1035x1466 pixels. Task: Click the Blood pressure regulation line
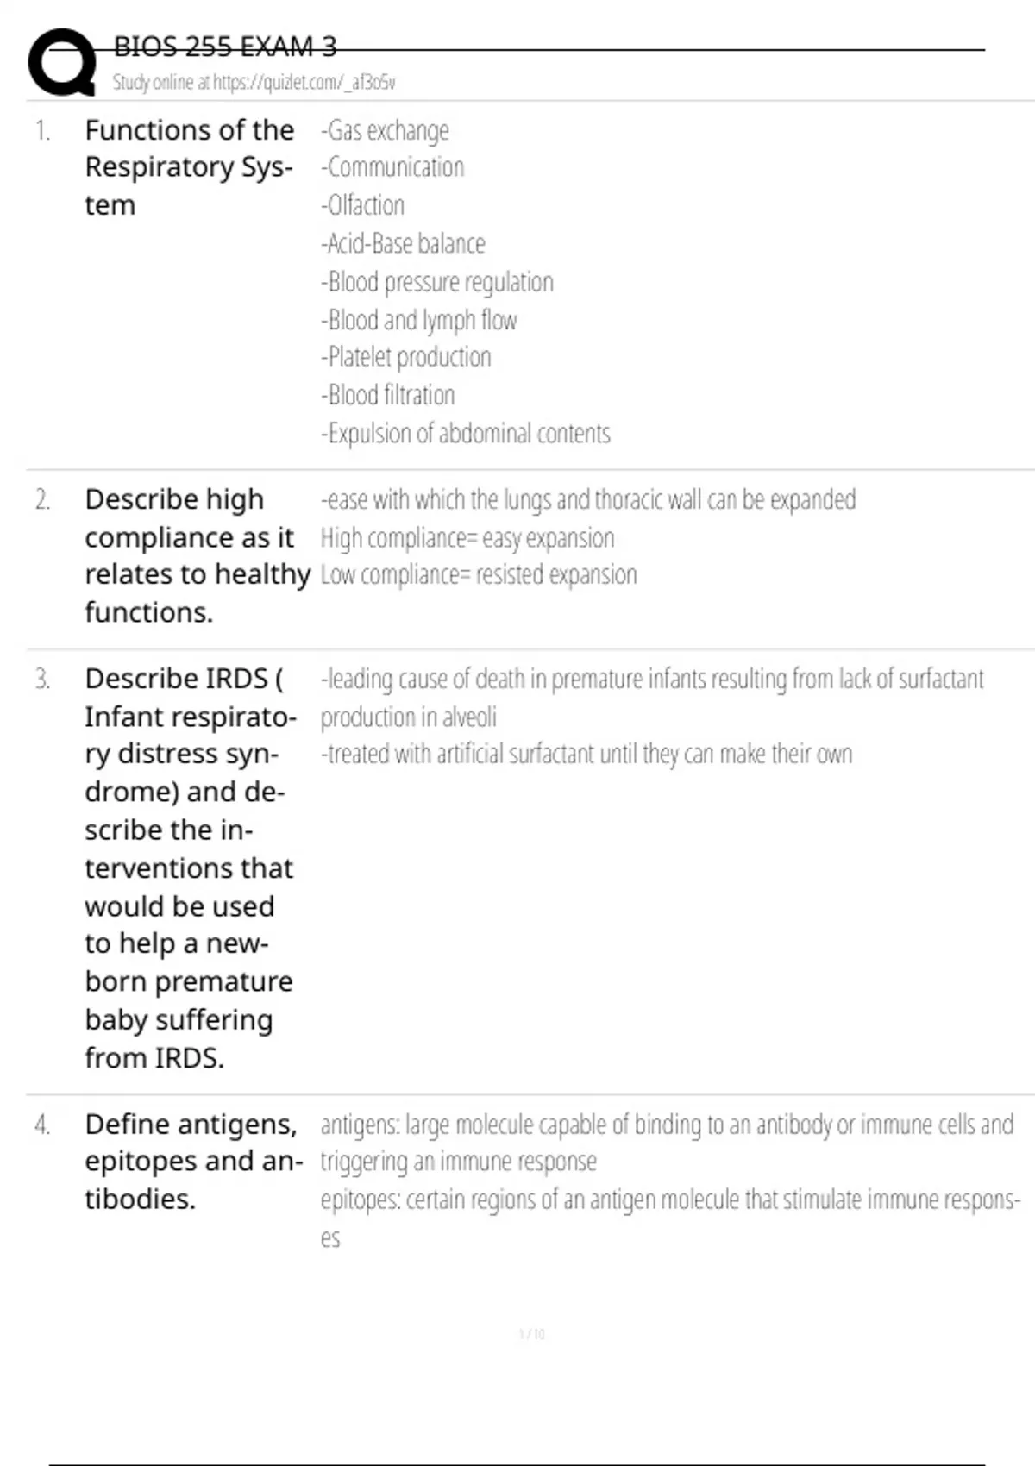437,281
